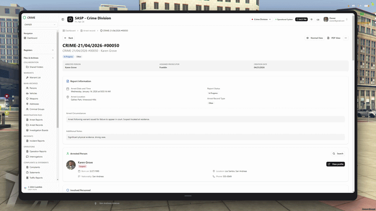Click Karen Grove's profile photo
This screenshot has width=376, height=211.
coord(71,165)
